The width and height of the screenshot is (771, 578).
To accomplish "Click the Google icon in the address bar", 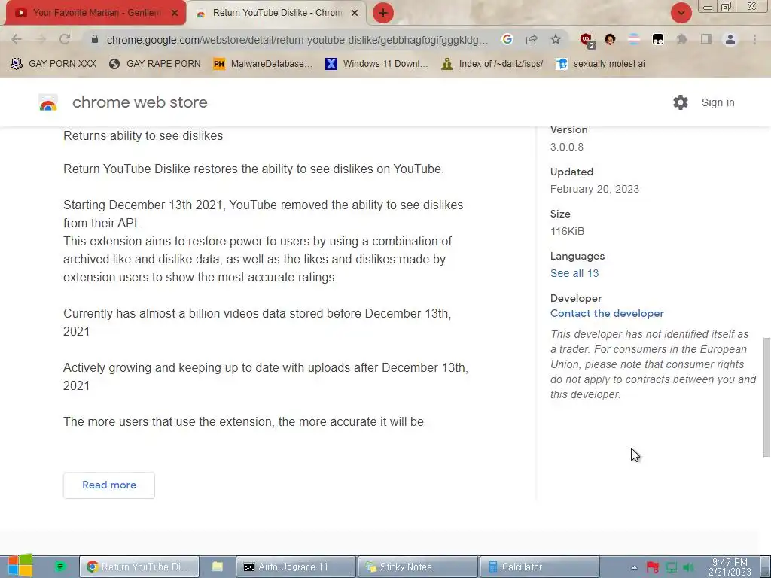I will coord(507,39).
